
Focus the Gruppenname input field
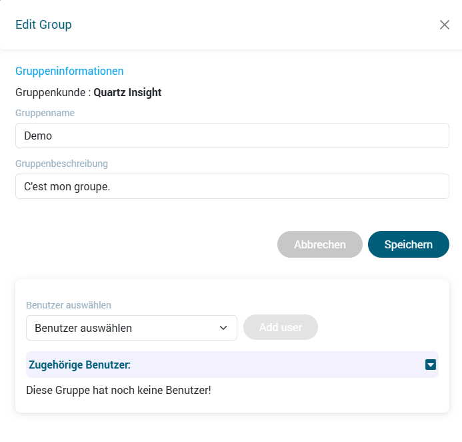[x=232, y=136]
